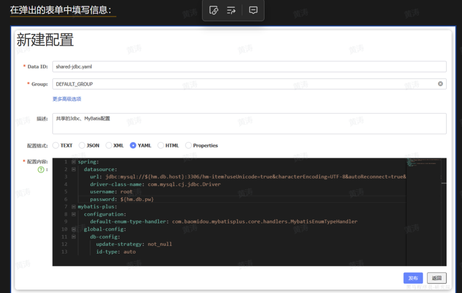Click the share/forward icon in floating toolbar
The image size is (462, 293).
coord(231,10)
